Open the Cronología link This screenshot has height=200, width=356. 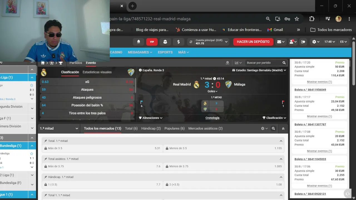point(212,118)
